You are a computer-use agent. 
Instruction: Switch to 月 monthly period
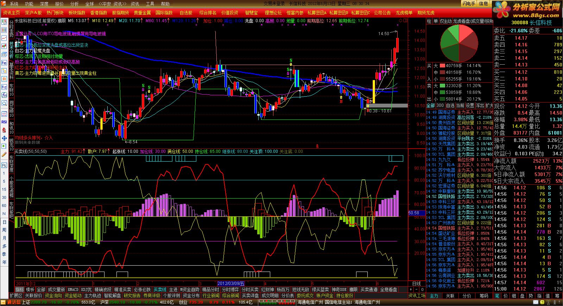click(4, 238)
